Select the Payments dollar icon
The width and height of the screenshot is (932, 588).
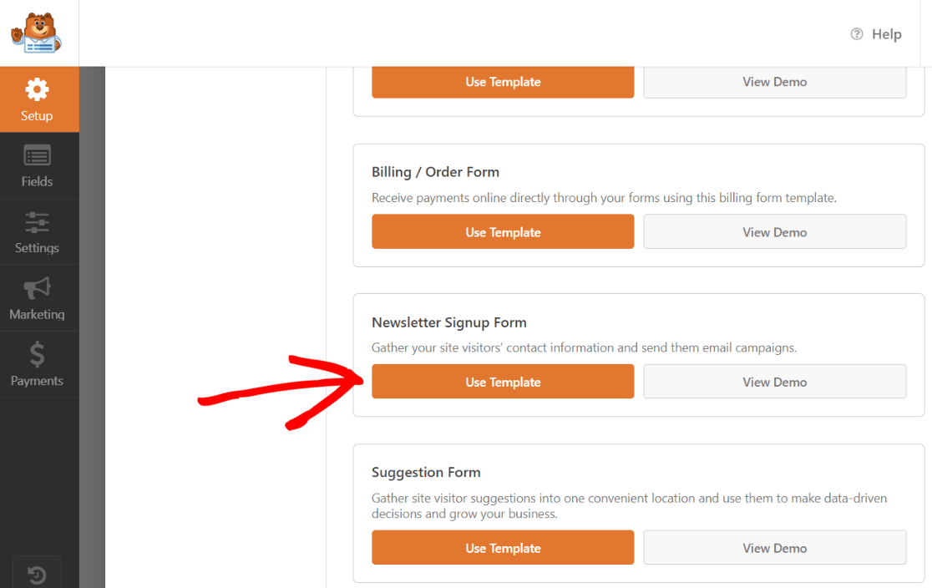pyautogui.click(x=37, y=355)
